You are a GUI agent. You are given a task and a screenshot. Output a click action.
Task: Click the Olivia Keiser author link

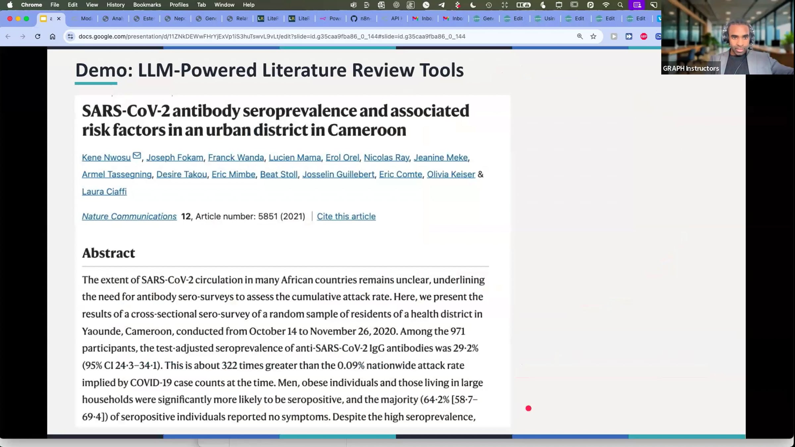click(450, 174)
